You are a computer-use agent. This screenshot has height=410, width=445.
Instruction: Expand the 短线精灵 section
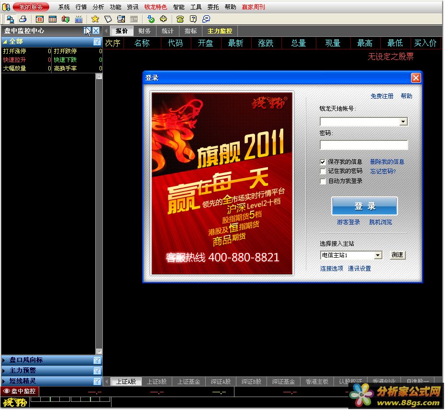click(x=4, y=381)
